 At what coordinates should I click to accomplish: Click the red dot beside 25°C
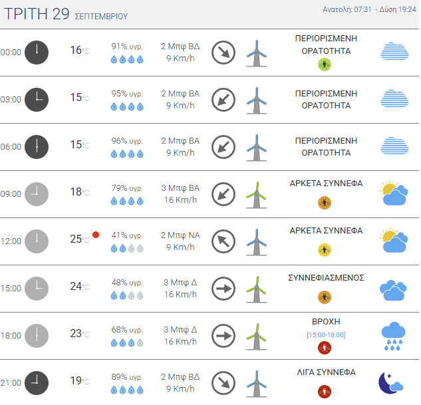click(x=96, y=235)
